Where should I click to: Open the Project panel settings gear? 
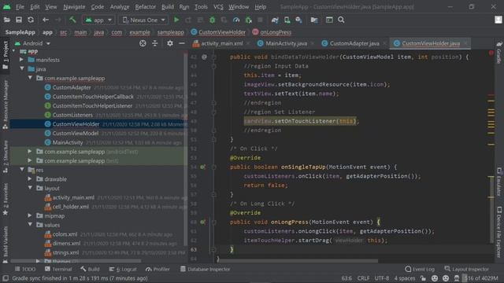coord(170,43)
